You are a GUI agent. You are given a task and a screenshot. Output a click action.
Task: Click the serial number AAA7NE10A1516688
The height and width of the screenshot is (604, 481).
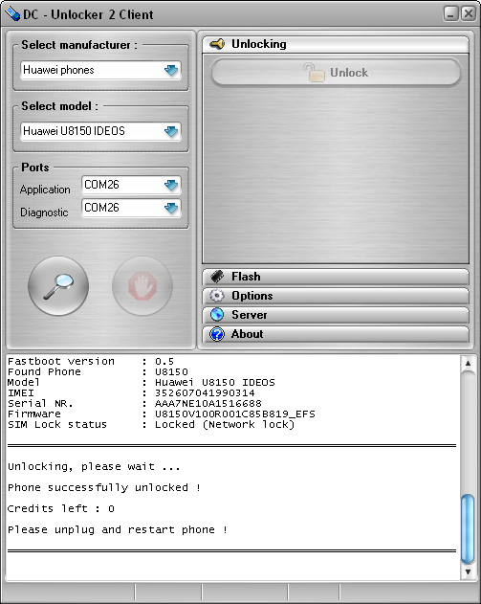pos(208,403)
